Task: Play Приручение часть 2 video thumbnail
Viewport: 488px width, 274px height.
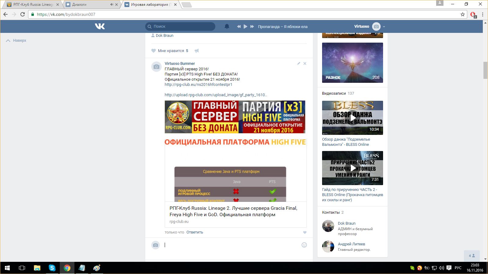Action: 353,168
